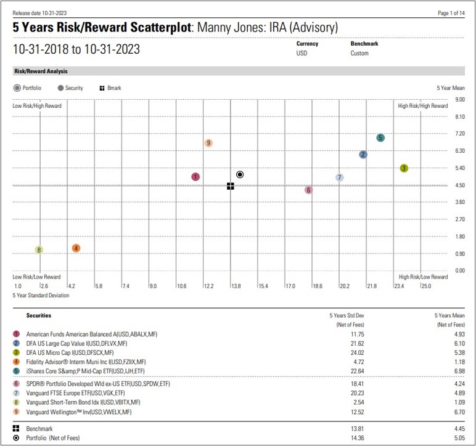Click the 'Page 1 of 14' indicator
This screenshot has height=446, width=476.
point(451,13)
